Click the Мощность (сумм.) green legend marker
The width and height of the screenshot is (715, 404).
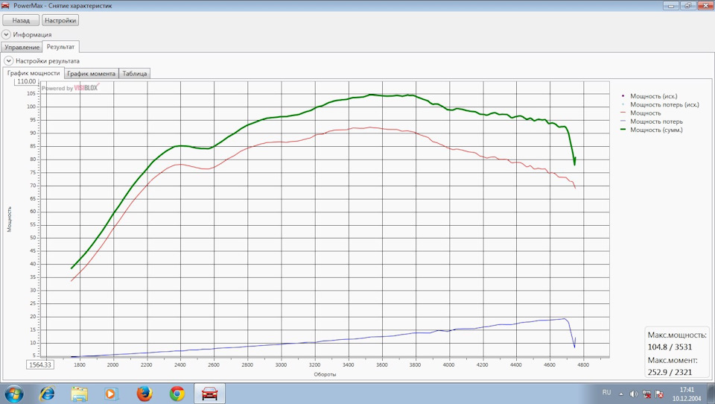click(x=623, y=130)
